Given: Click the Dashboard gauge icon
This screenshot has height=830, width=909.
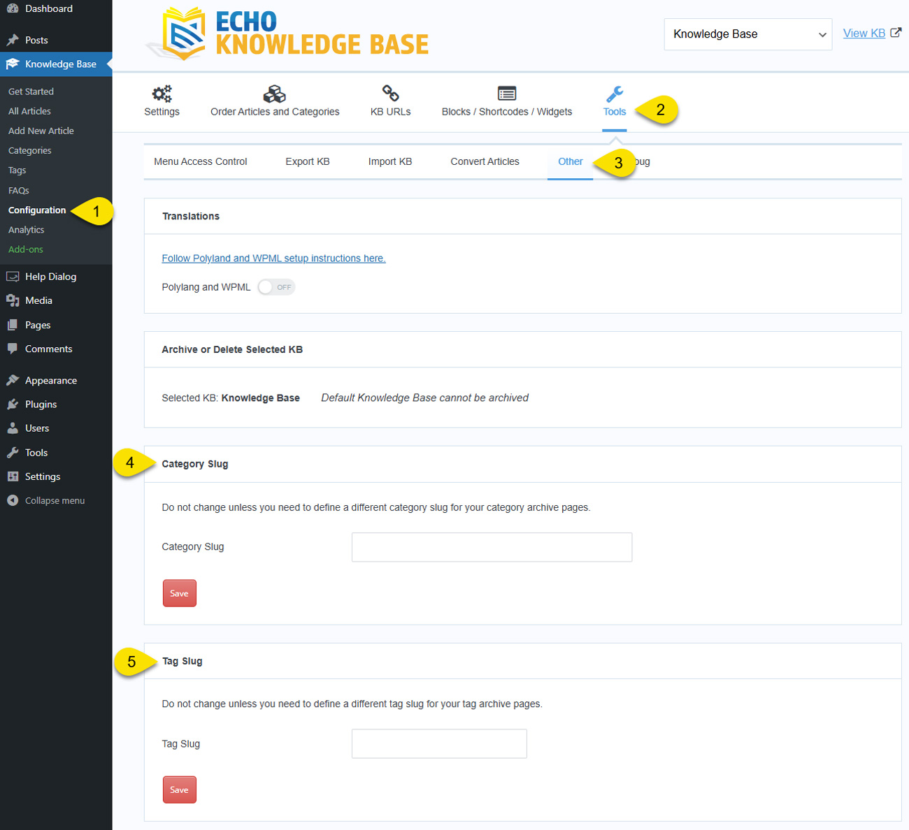Looking at the screenshot, I should click(x=13, y=8).
